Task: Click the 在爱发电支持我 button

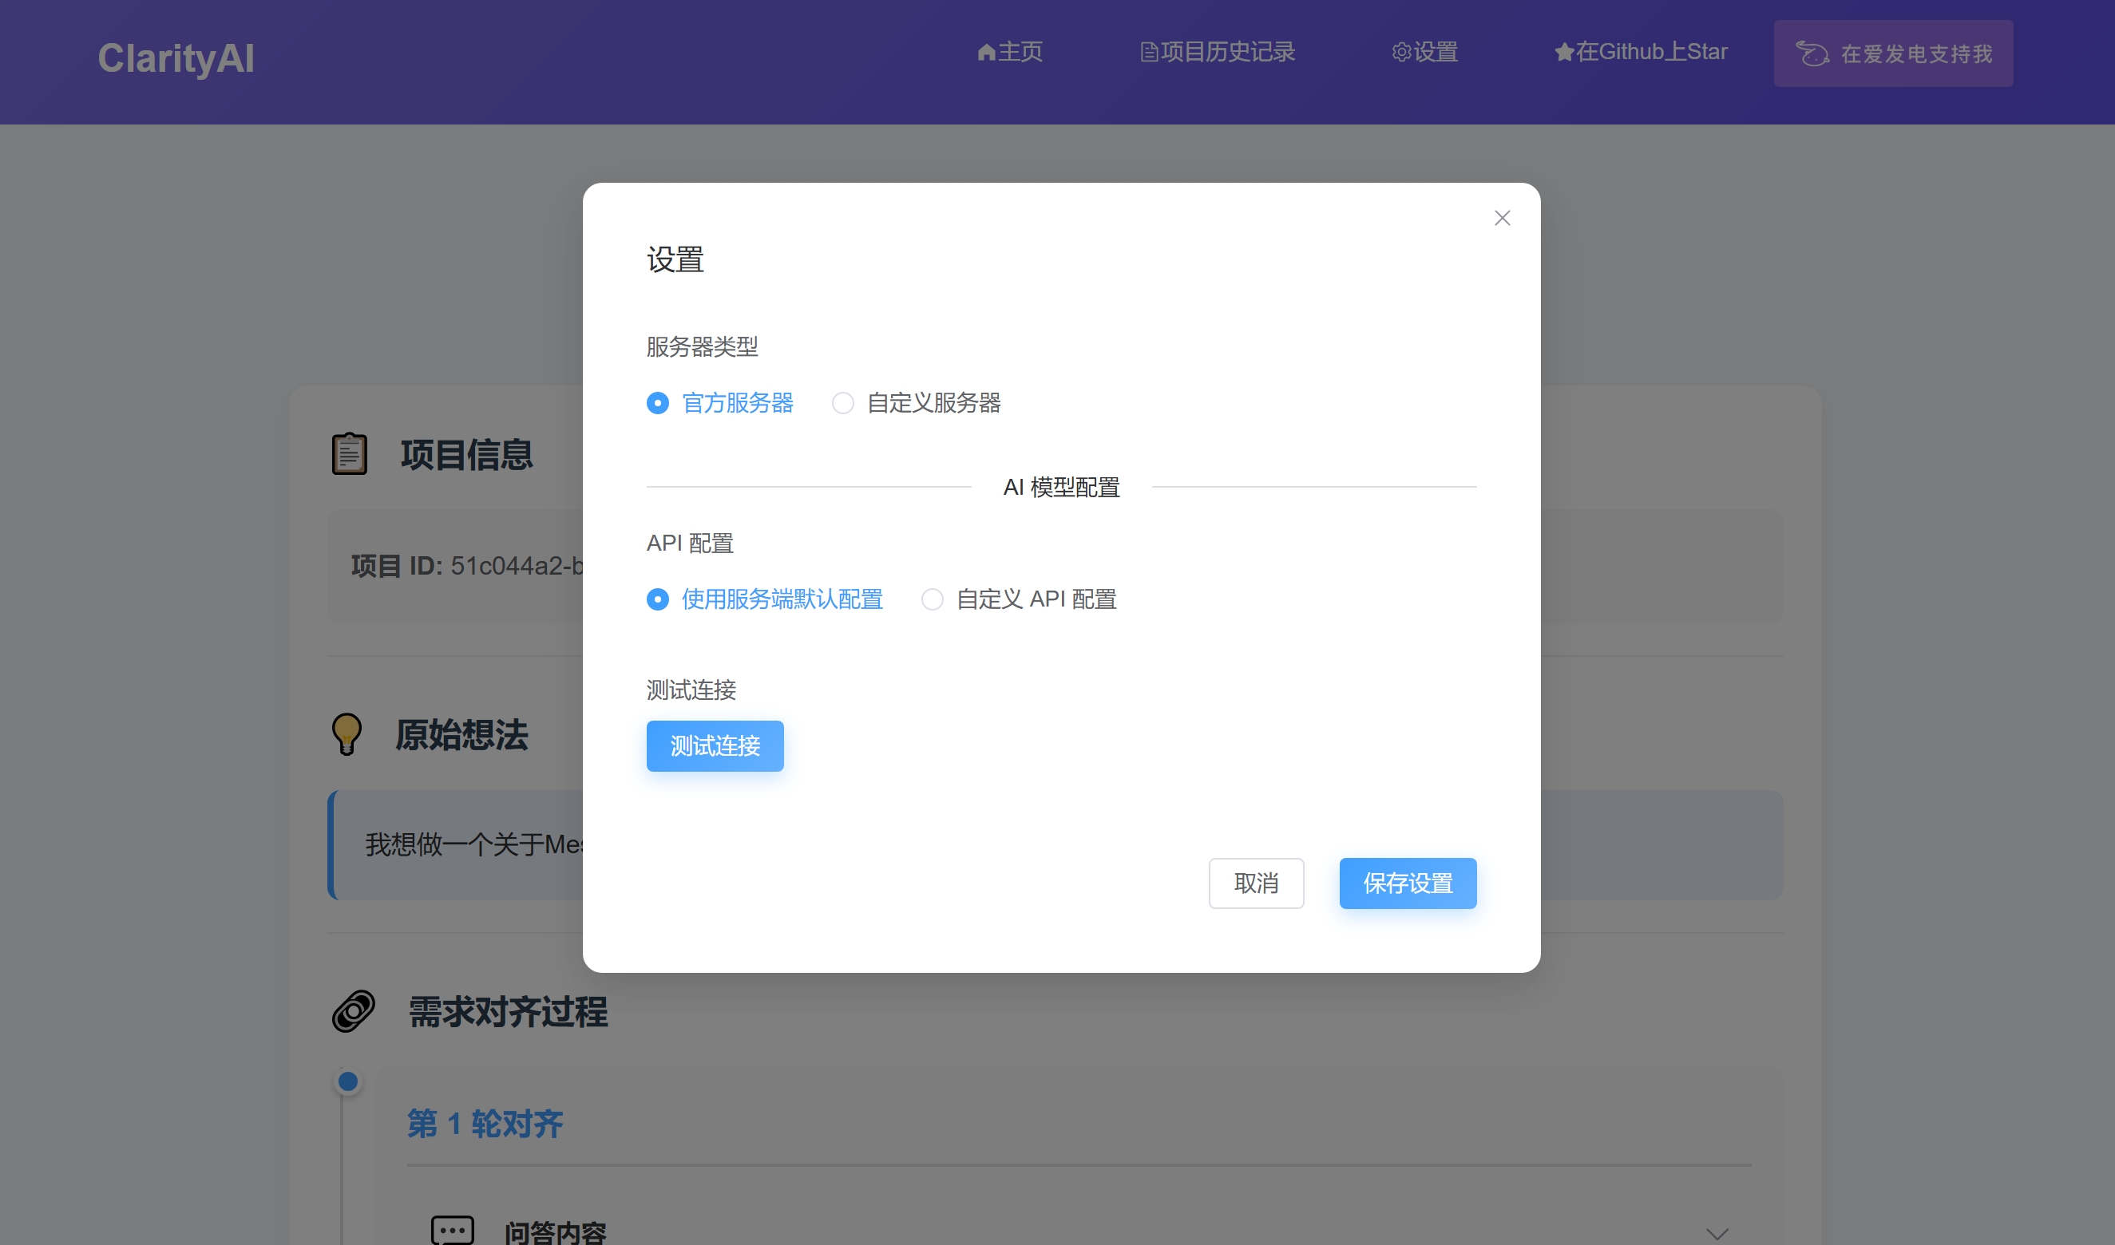Action: 1892,53
